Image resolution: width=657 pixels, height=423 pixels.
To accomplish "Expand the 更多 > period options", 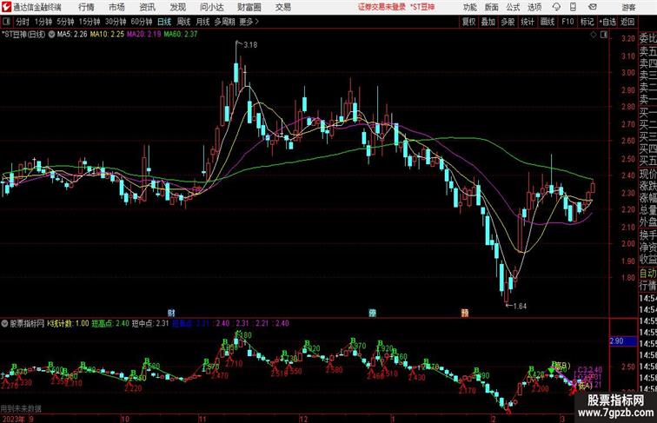I will point(249,22).
